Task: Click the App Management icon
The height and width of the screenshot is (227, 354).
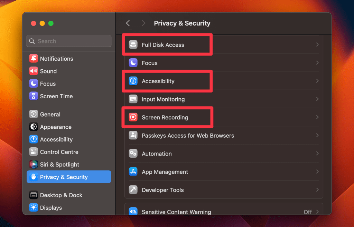Action: click(x=133, y=172)
